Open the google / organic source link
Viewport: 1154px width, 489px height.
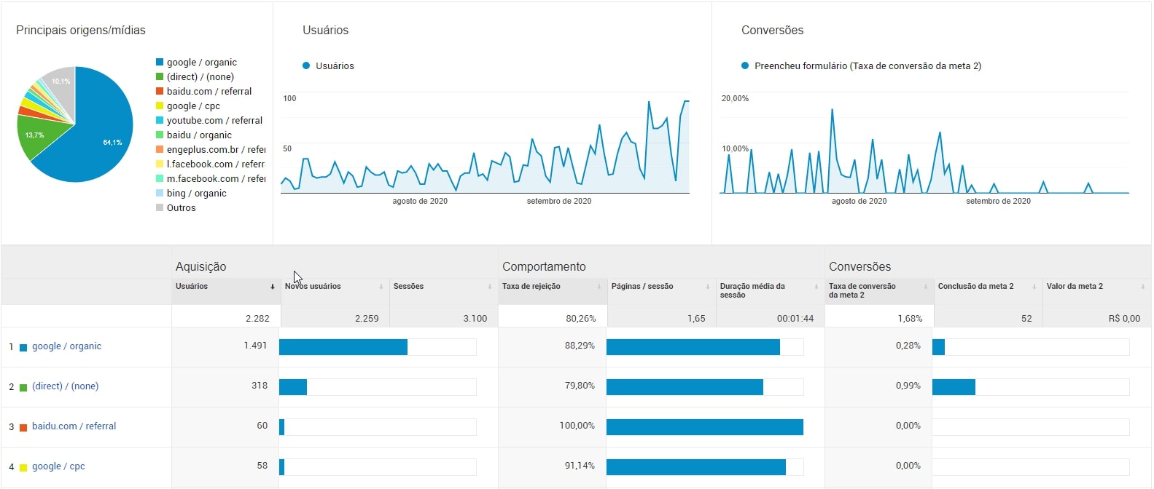pos(66,346)
